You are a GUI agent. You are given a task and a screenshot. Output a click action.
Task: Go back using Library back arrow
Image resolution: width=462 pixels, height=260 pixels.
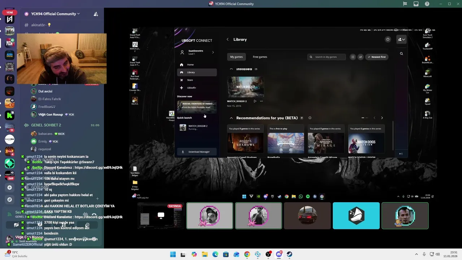pos(227,39)
